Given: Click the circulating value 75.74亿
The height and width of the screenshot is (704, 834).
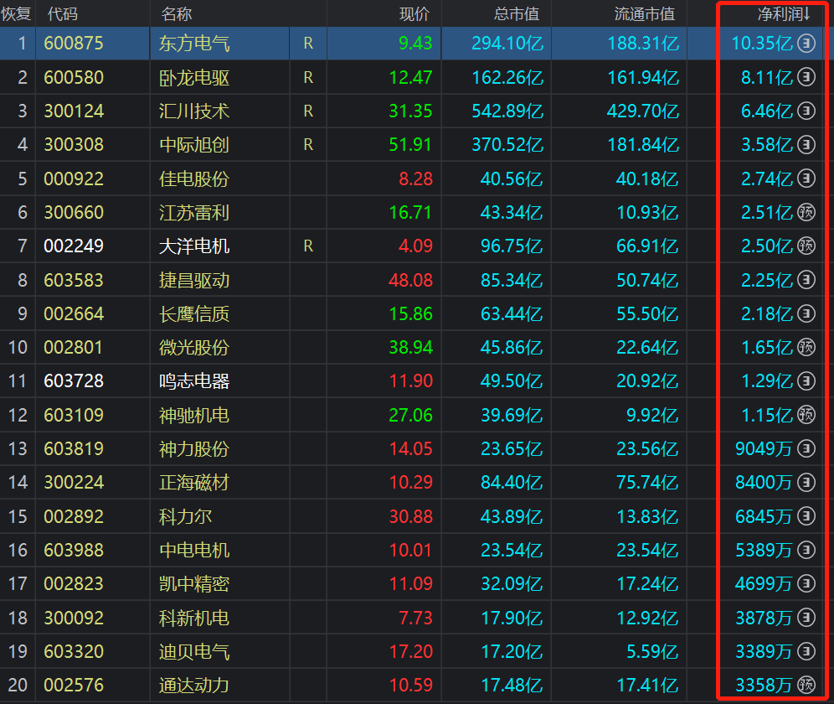Looking at the screenshot, I should tap(647, 483).
